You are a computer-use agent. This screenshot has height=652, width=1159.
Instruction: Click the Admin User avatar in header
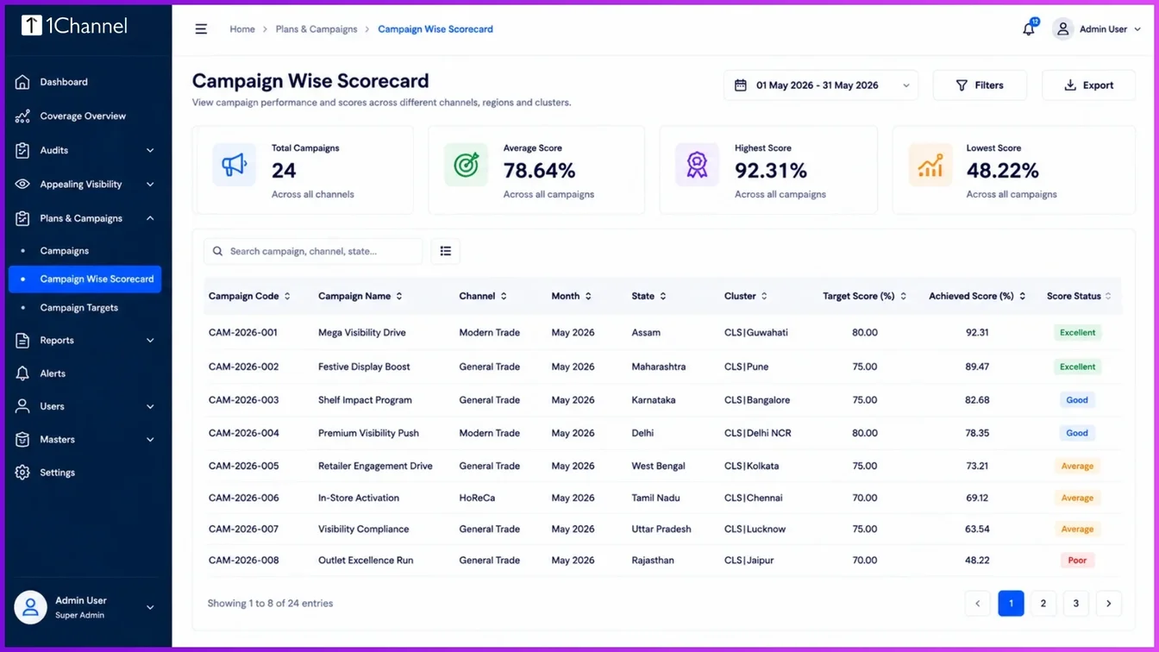(1063, 29)
